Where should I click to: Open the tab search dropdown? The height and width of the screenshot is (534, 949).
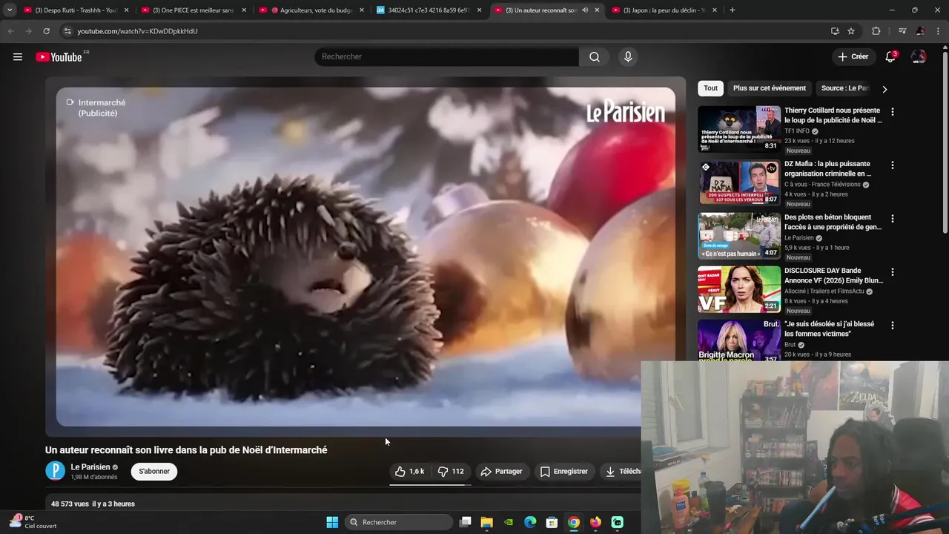coord(9,10)
